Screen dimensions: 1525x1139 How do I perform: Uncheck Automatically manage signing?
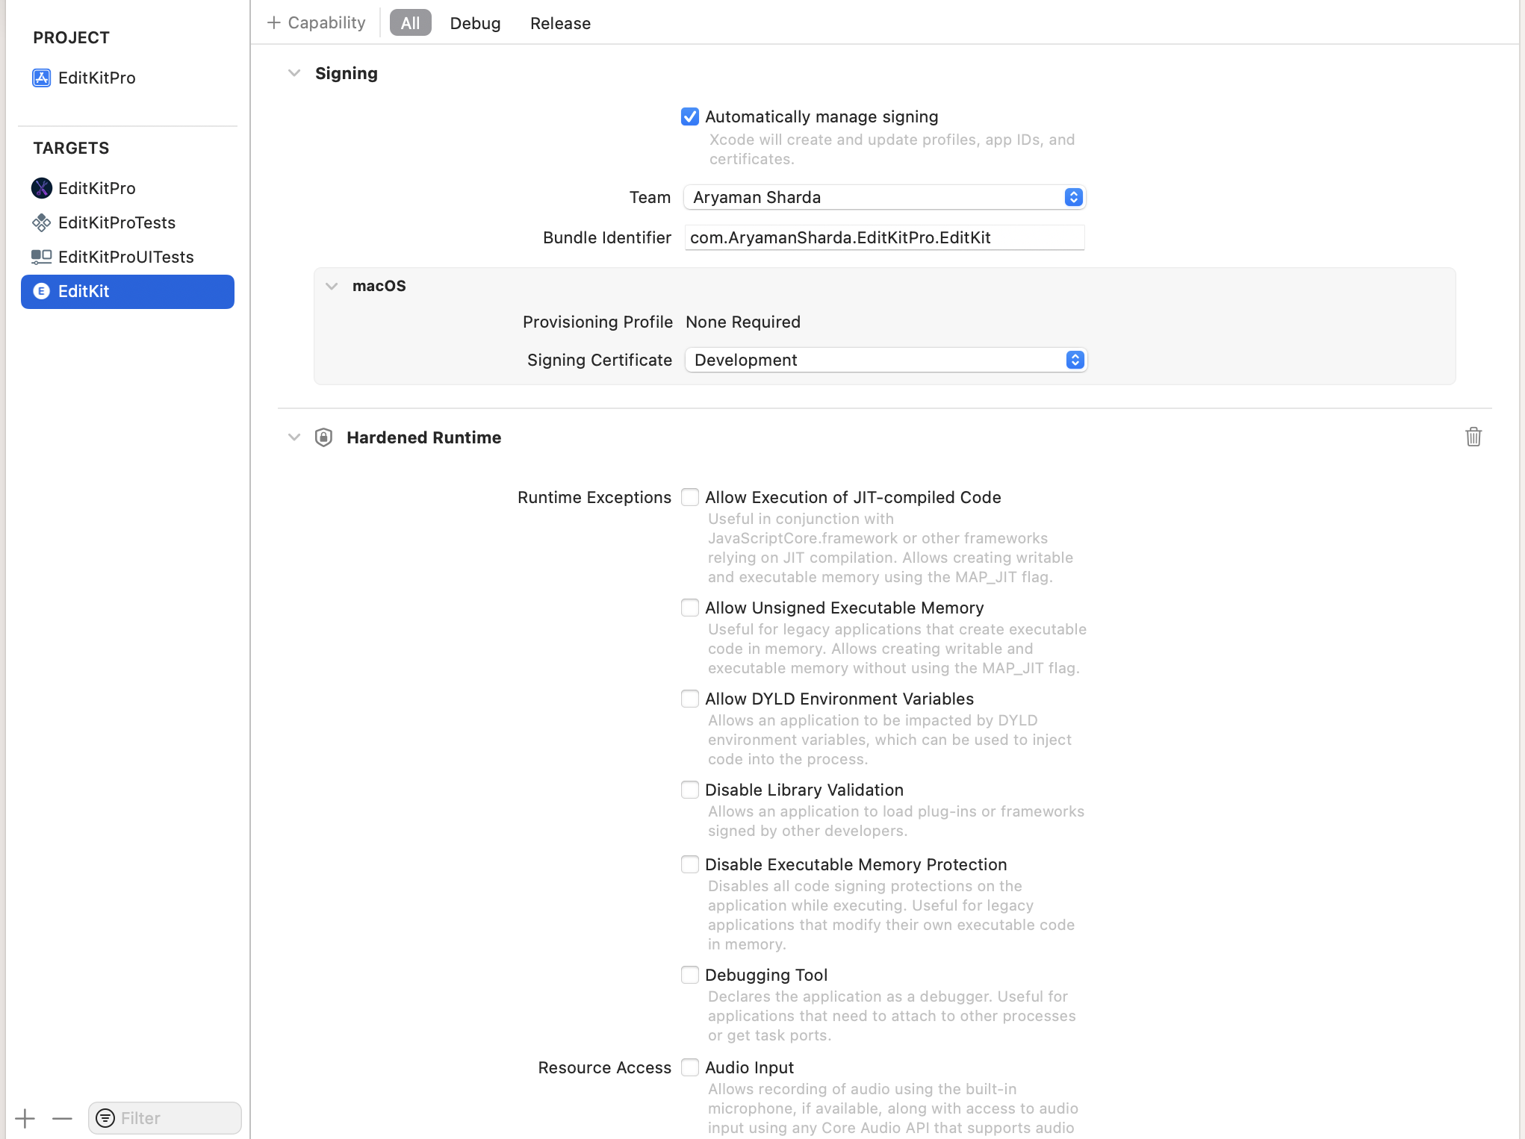(690, 117)
